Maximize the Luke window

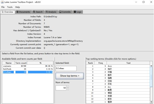point(143,2)
